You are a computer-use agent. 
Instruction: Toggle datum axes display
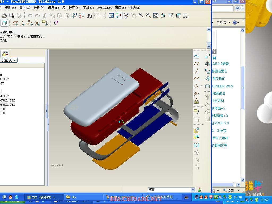pyautogui.click(x=23, y=23)
